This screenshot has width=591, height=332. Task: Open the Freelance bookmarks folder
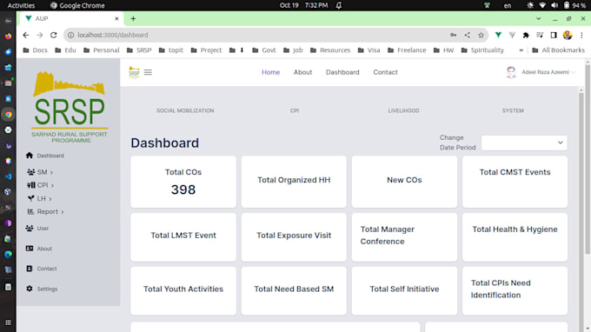[407, 50]
